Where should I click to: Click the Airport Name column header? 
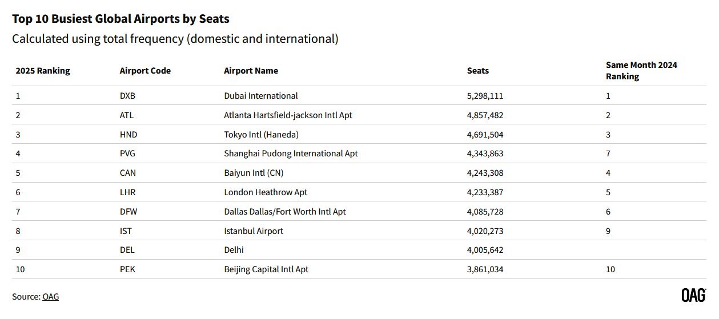click(251, 71)
